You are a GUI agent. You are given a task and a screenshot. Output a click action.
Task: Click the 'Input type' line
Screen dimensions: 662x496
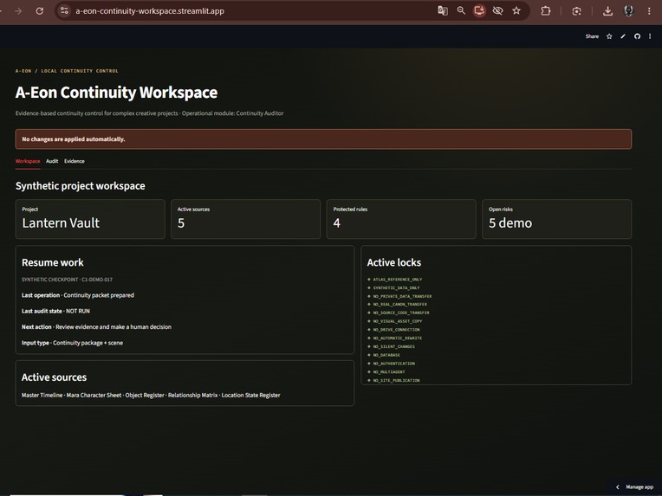72,343
